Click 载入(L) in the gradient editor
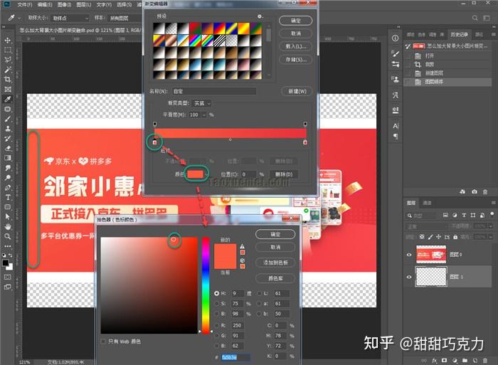The image size is (498, 365). tap(295, 46)
